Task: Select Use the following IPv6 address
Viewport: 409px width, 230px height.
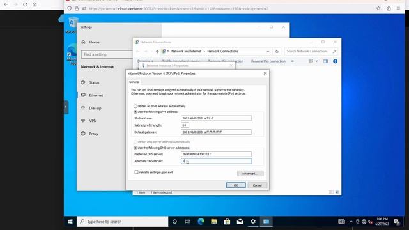Action: 135,112
